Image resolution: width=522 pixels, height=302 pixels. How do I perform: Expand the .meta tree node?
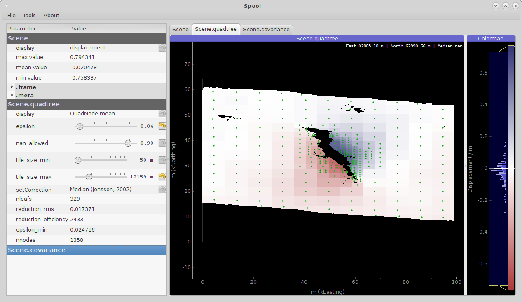pyautogui.click(x=12, y=95)
